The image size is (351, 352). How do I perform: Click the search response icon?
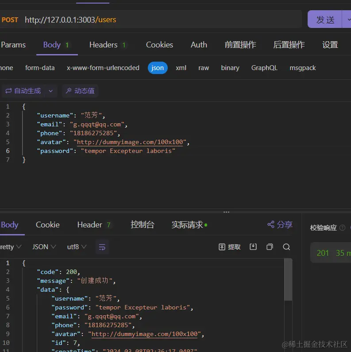point(286,247)
